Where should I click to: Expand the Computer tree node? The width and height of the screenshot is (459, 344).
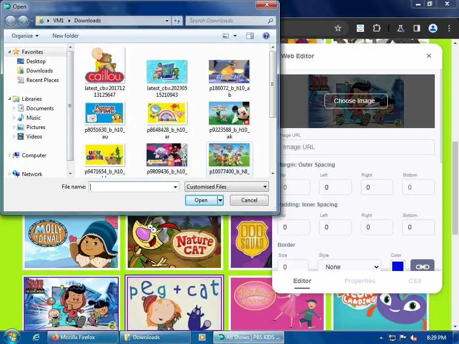[x=9, y=155]
